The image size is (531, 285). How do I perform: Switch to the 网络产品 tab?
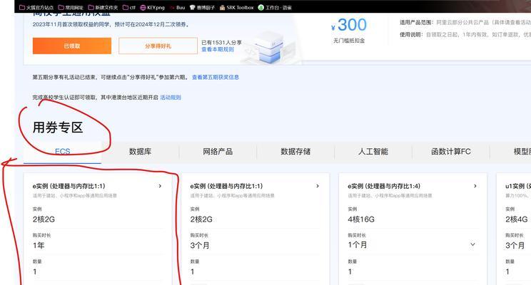coord(218,152)
